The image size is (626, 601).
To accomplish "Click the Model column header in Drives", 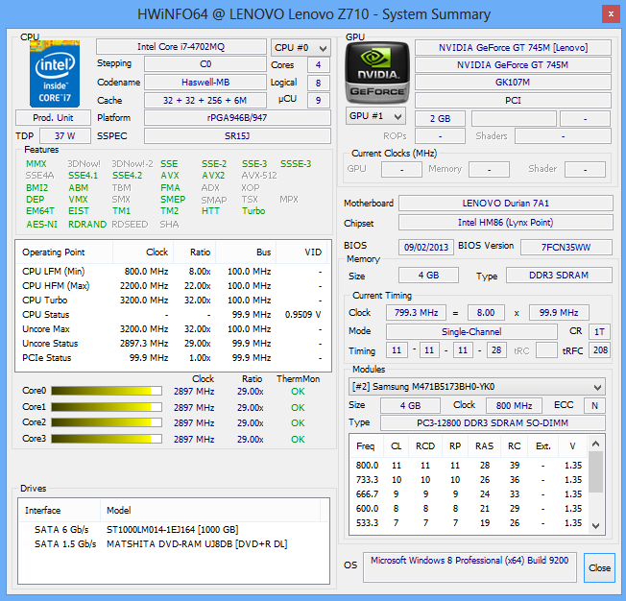I will click(x=210, y=510).
